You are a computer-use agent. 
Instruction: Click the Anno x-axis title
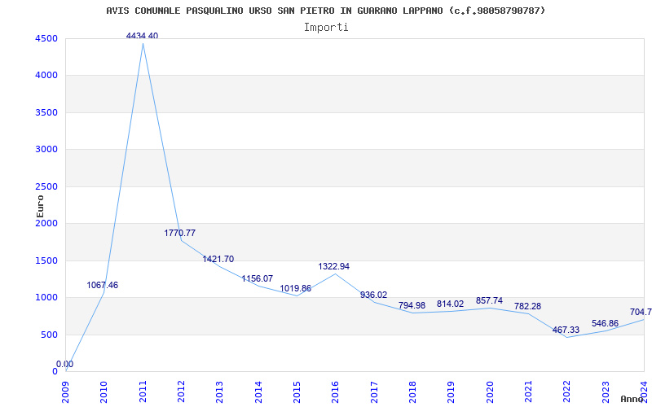632,399
